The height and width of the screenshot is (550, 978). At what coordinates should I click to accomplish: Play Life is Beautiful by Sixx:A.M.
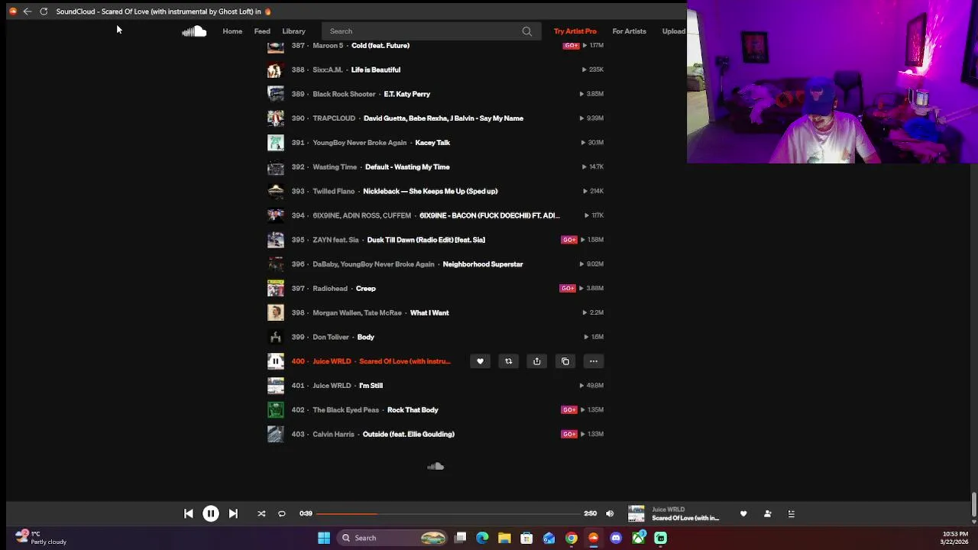click(376, 70)
